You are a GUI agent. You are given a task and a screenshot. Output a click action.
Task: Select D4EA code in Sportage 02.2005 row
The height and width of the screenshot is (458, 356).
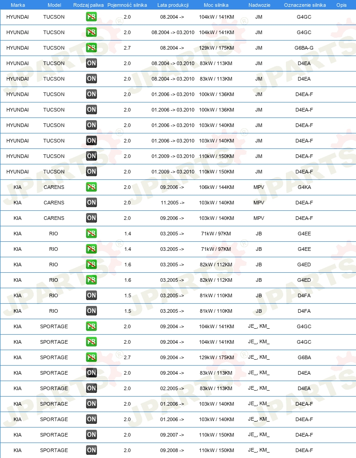tap(304, 388)
